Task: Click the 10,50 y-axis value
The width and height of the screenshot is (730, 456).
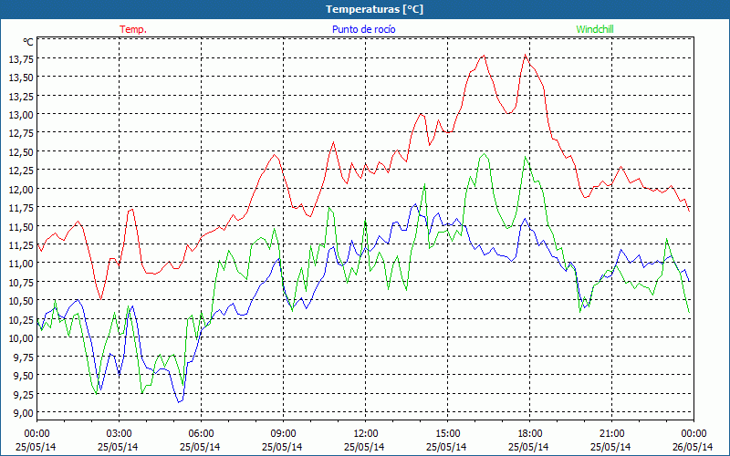Action: 21,301
